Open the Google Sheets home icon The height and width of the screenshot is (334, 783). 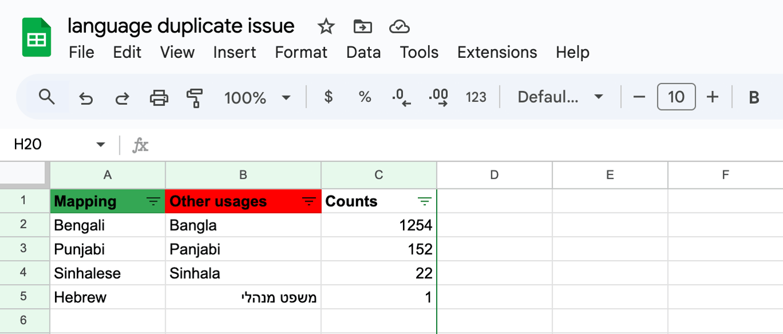tap(37, 37)
